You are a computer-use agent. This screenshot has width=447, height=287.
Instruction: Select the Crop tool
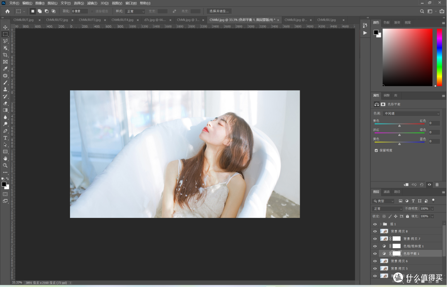pyautogui.click(x=5, y=55)
